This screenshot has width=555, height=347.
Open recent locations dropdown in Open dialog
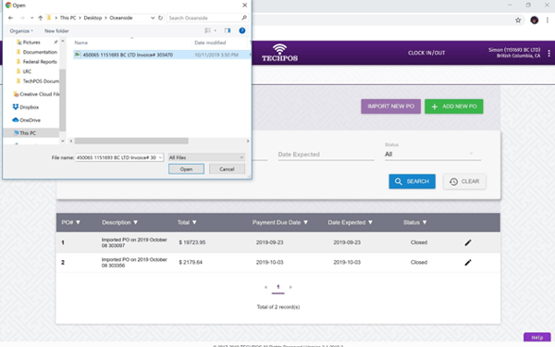(x=31, y=18)
